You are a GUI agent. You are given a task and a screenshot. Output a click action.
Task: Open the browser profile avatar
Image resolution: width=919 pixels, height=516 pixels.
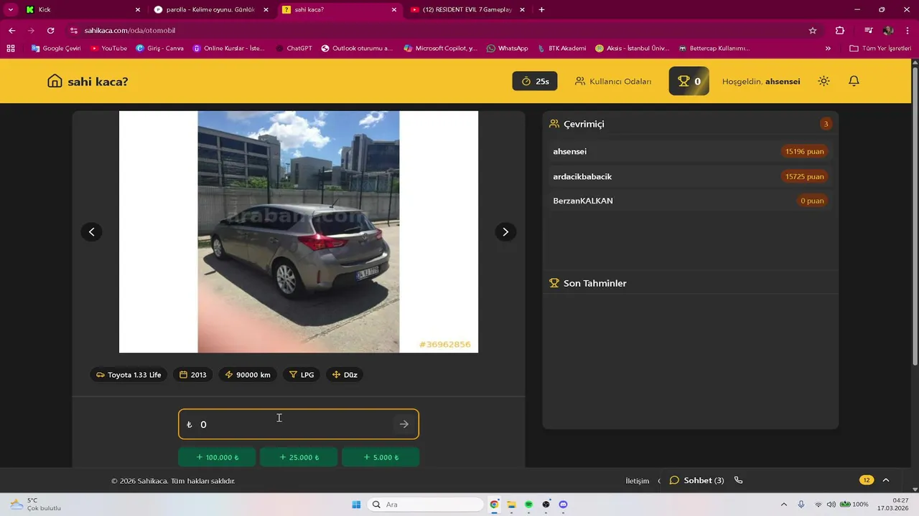pyautogui.click(x=888, y=31)
